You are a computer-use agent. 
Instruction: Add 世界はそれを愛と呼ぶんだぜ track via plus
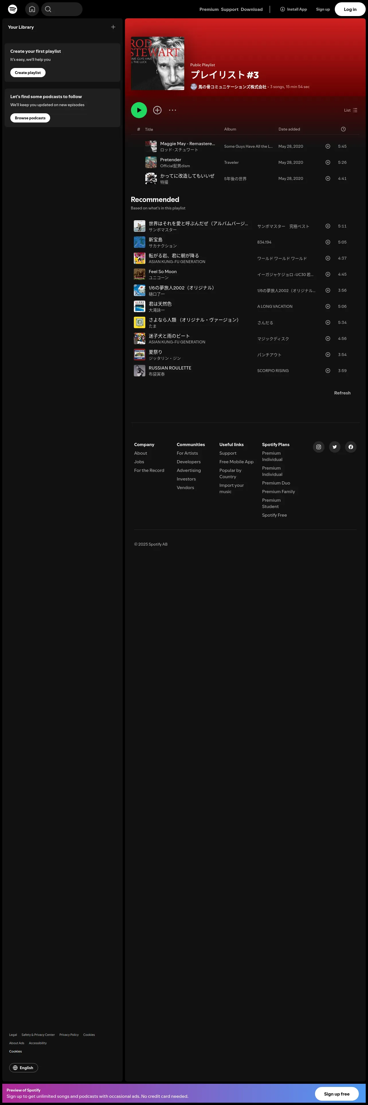pos(328,226)
